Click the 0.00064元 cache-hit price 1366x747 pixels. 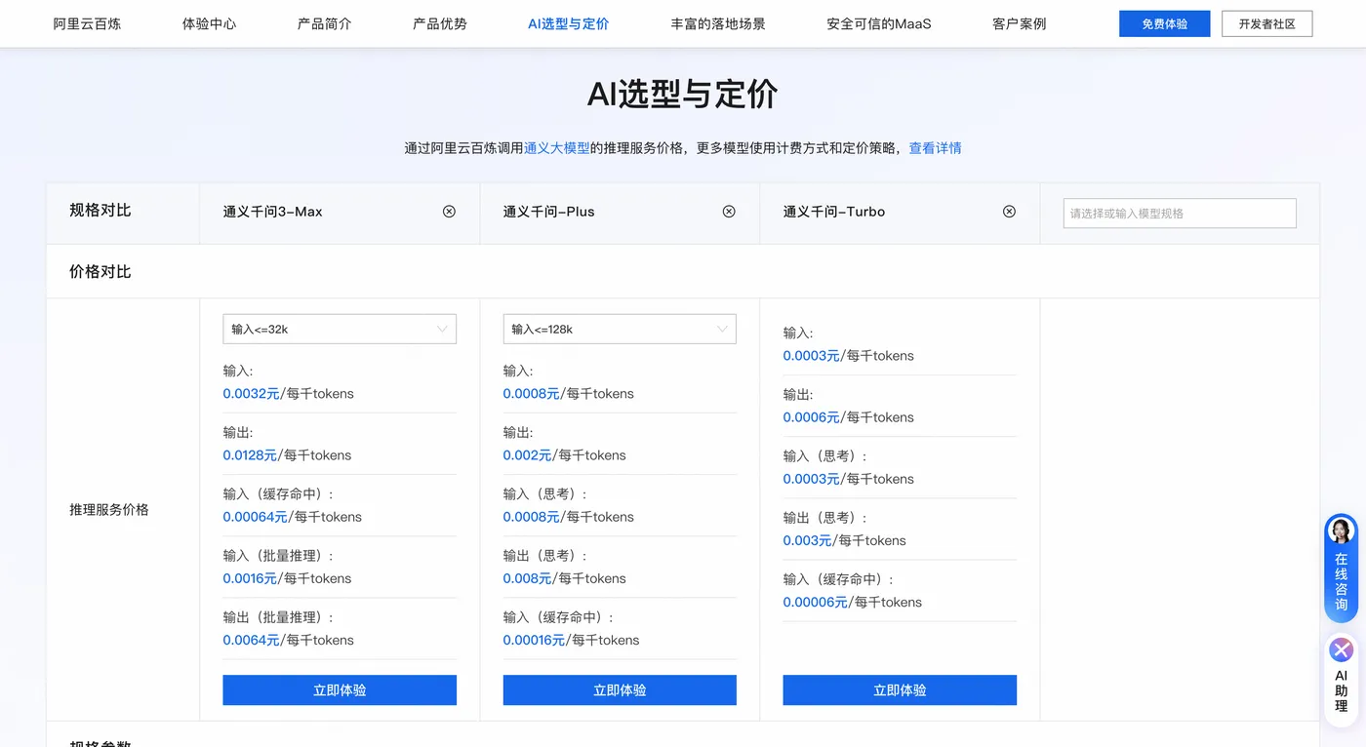point(256,517)
